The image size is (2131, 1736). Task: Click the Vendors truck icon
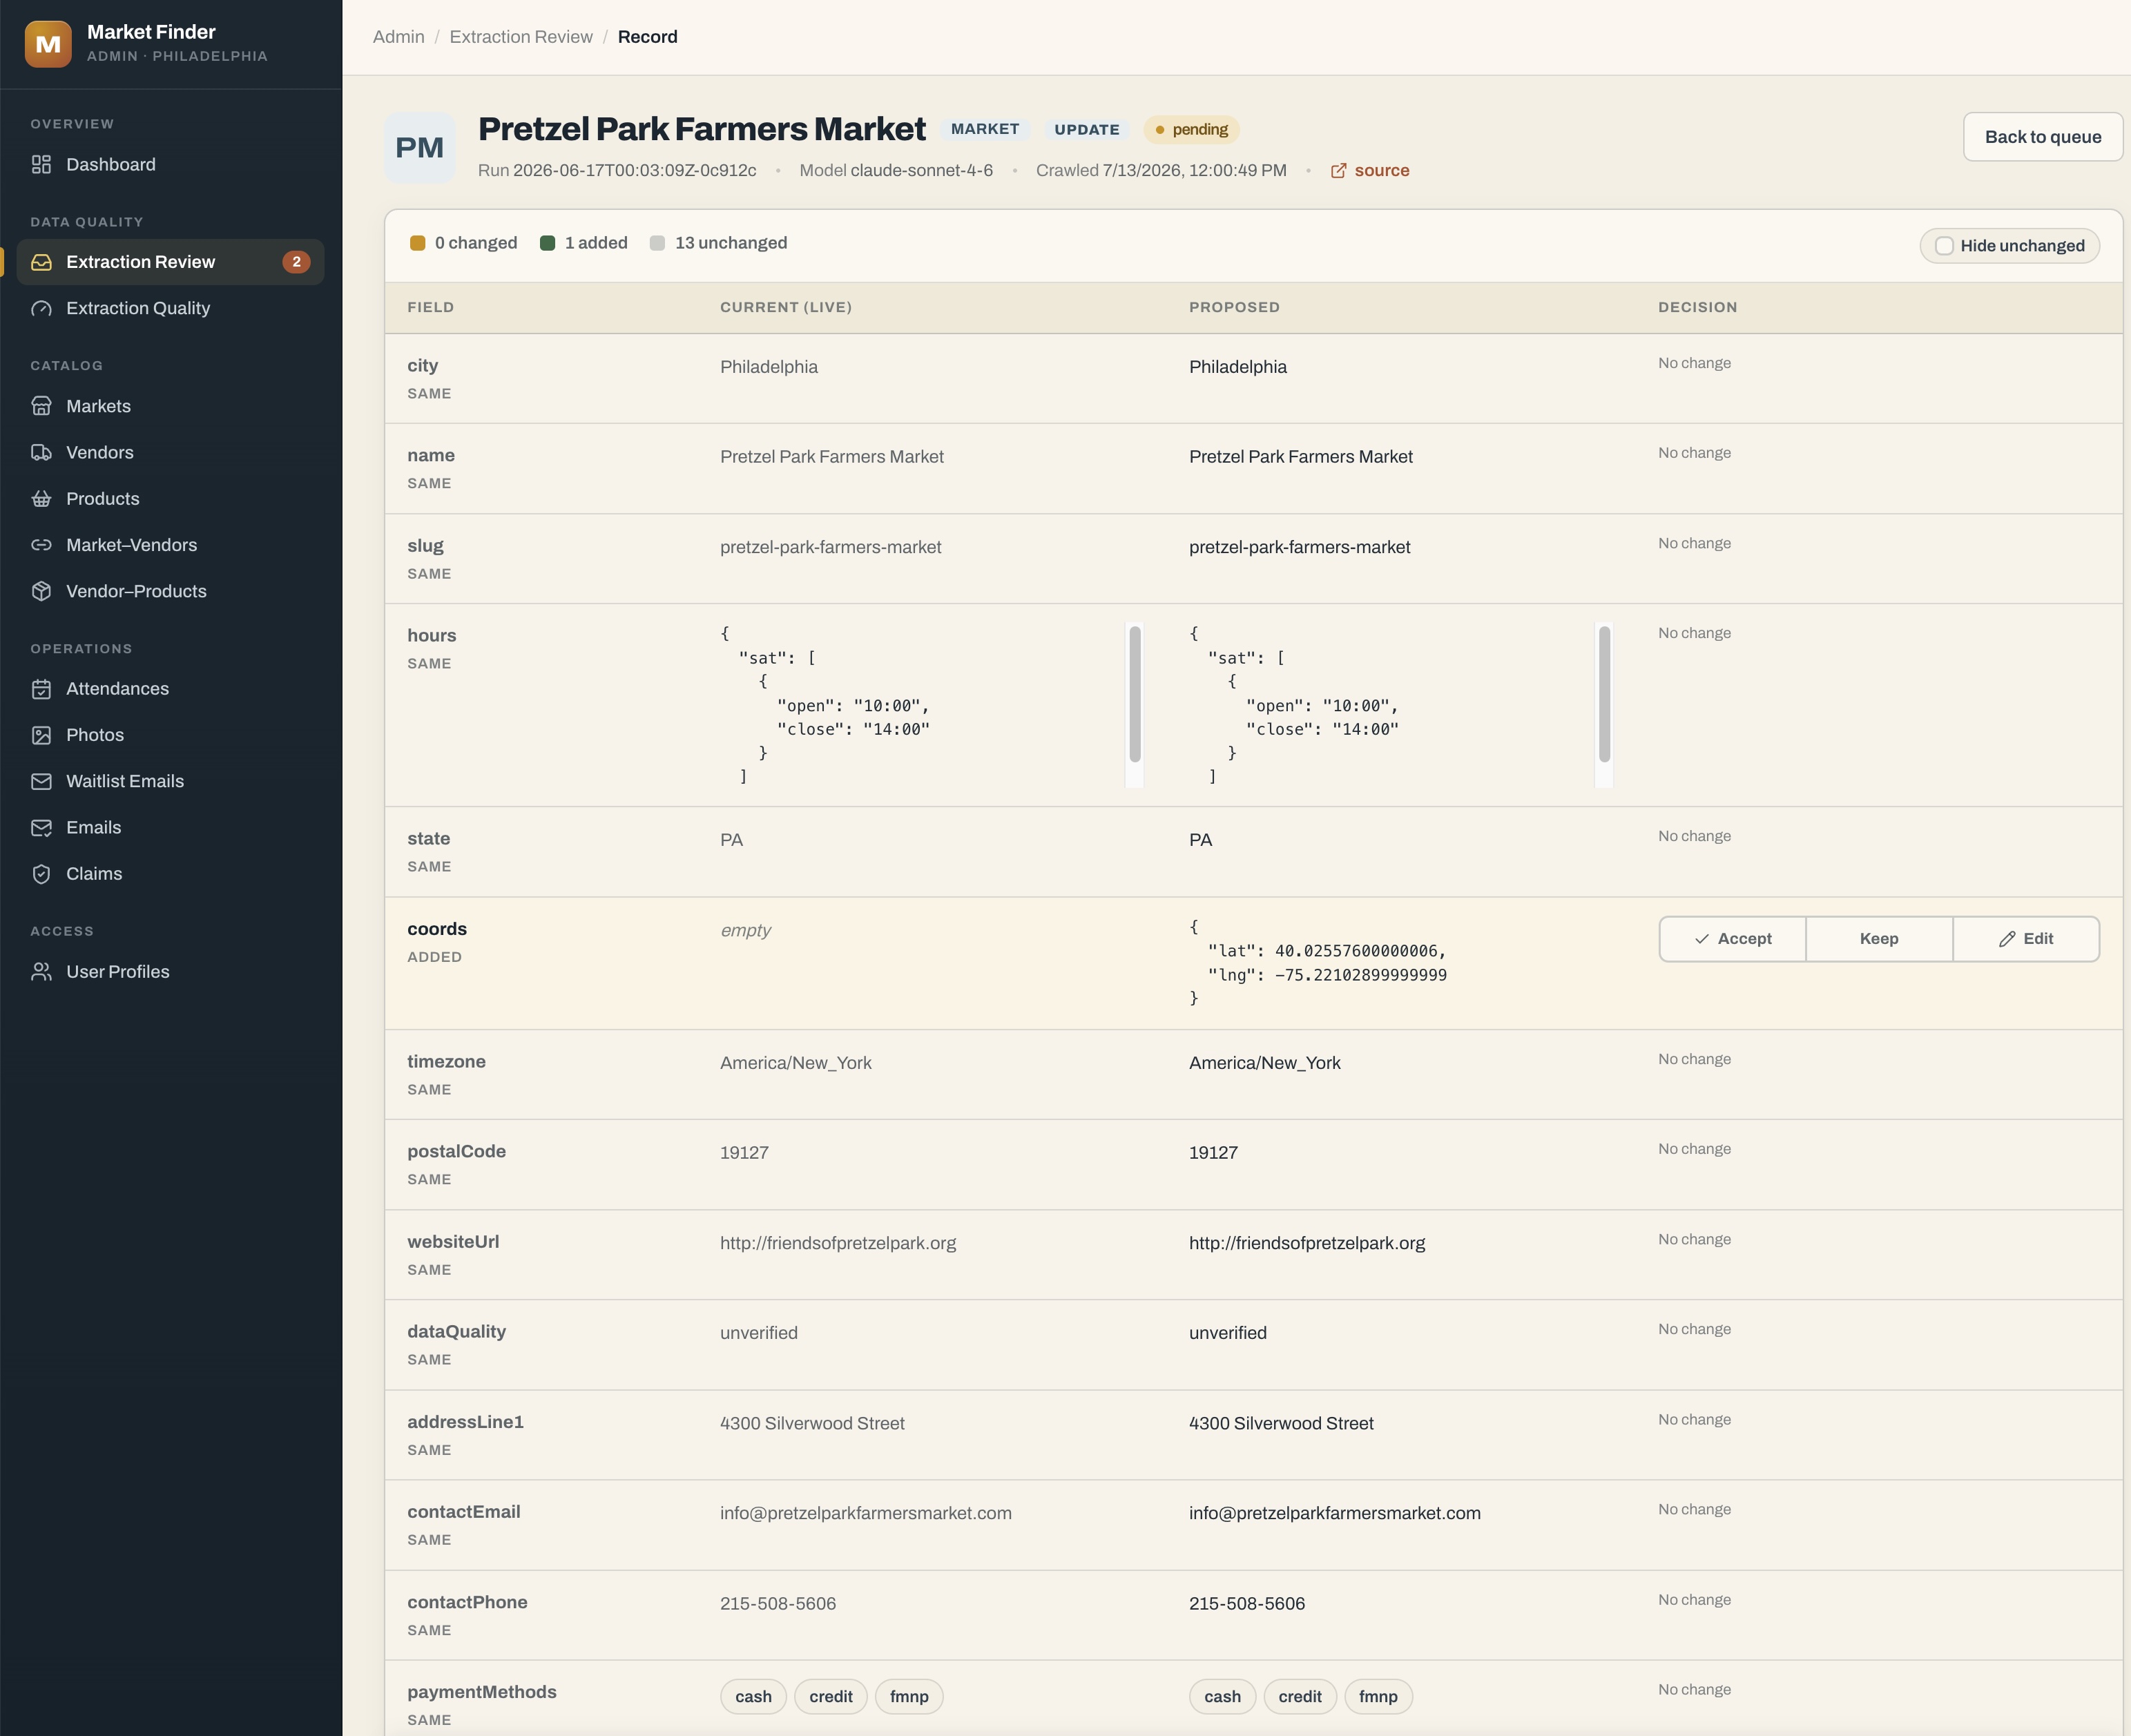41,452
